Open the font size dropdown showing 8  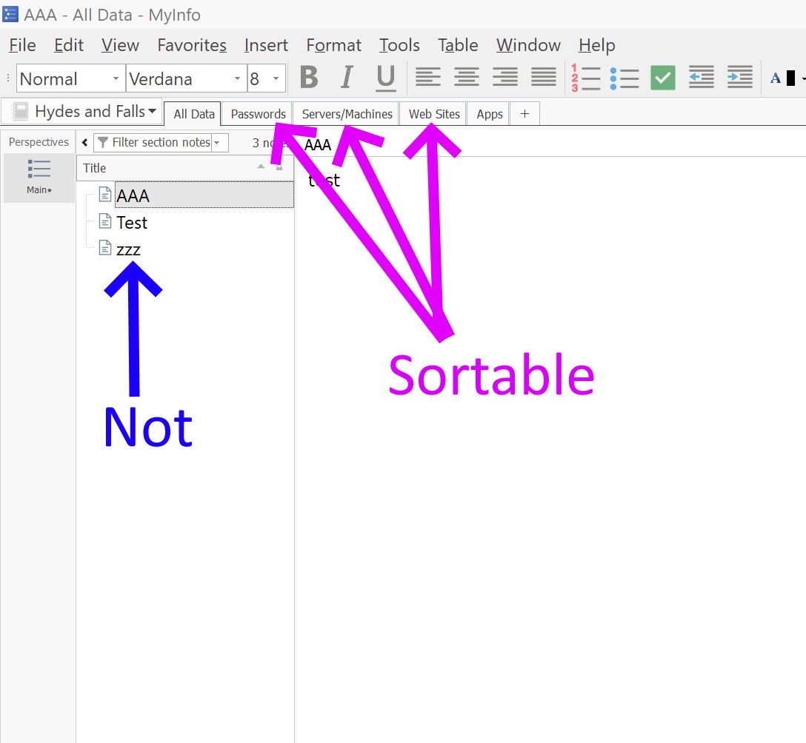[275, 78]
